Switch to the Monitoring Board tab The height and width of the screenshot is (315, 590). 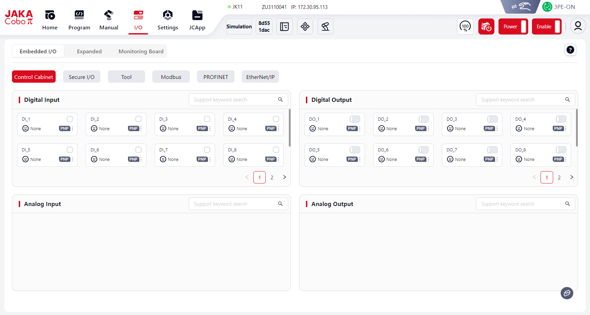[141, 51]
